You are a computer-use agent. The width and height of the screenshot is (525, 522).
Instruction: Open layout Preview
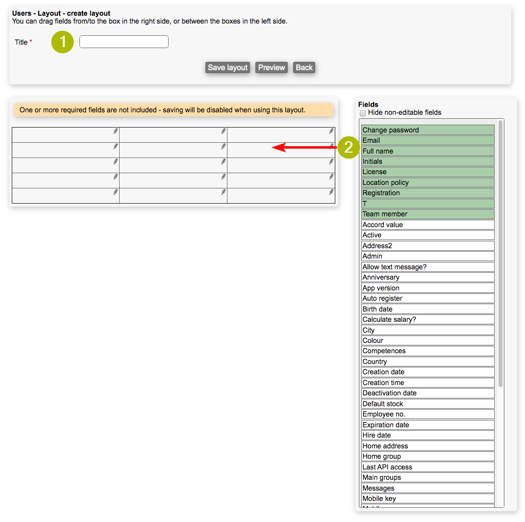click(x=272, y=68)
